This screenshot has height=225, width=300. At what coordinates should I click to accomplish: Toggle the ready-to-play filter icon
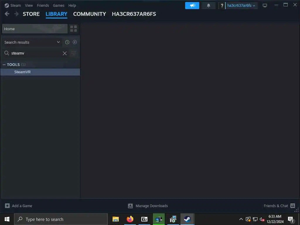pyautogui.click(x=75, y=42)
